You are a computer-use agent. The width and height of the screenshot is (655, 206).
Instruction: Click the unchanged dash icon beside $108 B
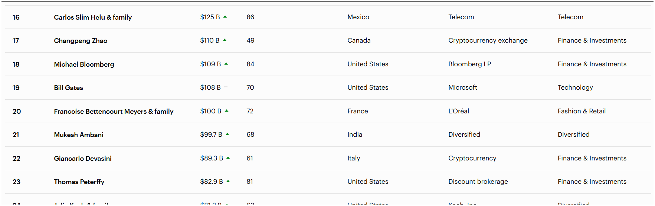coord(226,87)
